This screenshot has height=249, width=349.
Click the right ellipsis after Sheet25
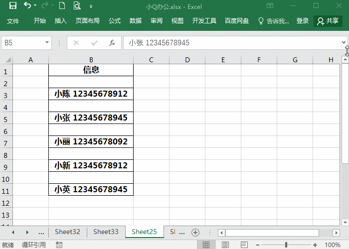click(x=182, y=233)
